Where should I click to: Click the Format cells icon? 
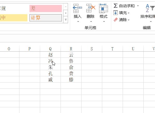coord(103,8)
